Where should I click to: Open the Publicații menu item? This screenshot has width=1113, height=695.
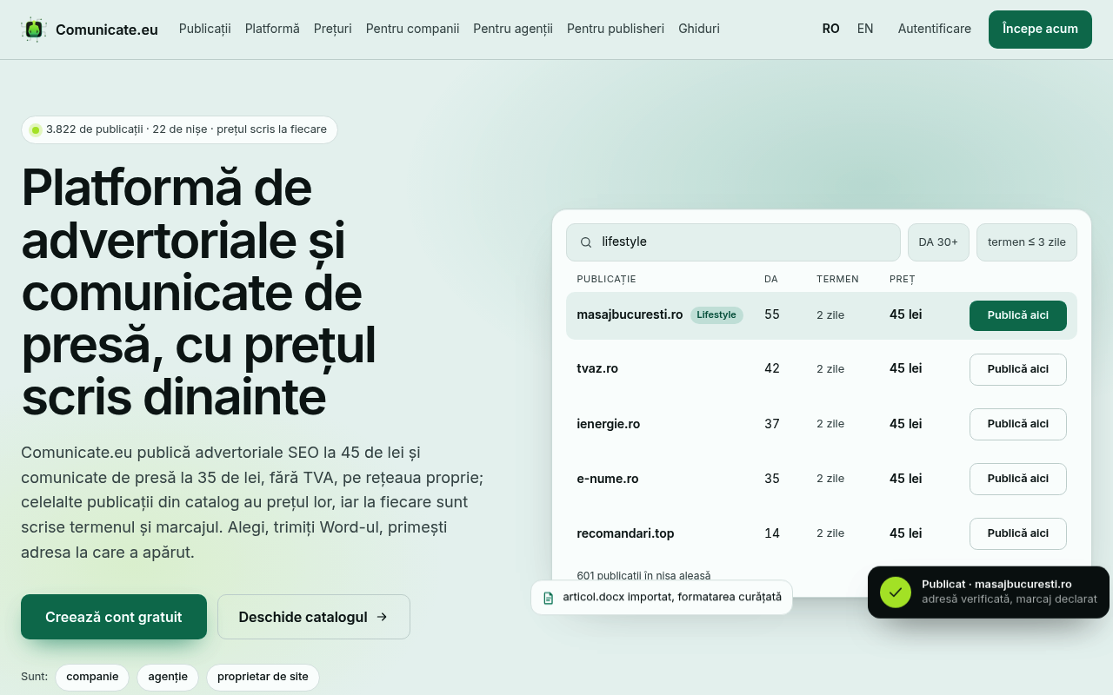[x=205, y=29]
